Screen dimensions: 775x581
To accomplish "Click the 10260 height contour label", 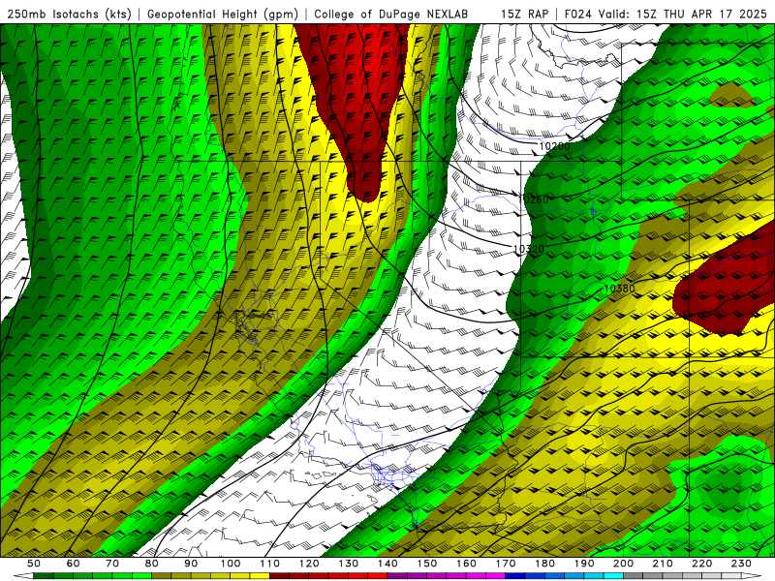I will click(x=535, y=199).
